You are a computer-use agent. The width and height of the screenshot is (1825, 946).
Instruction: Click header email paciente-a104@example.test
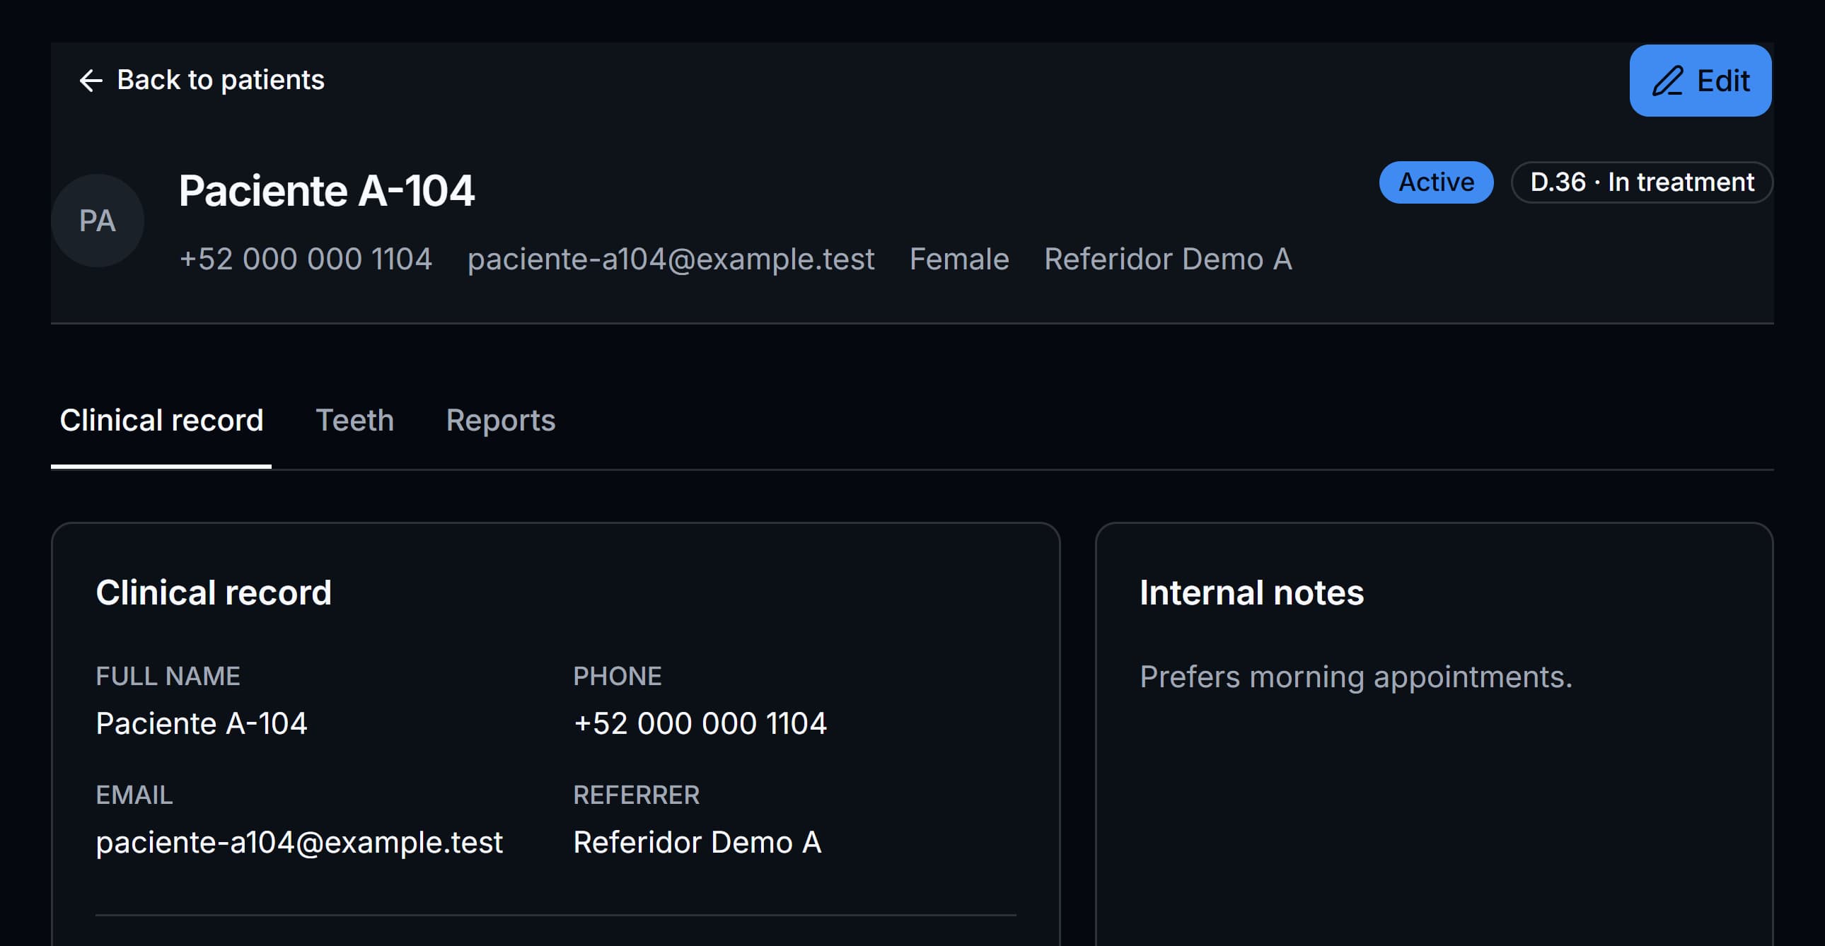[671, 259]
